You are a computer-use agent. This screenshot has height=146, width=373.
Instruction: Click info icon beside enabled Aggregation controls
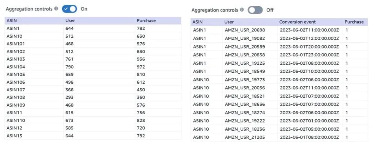[x=56, y=9]
